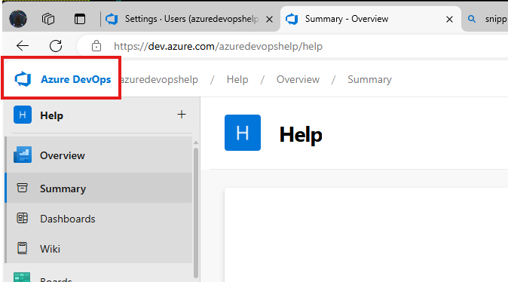Toggle the vertical tabs panel icon

point(80,19)
